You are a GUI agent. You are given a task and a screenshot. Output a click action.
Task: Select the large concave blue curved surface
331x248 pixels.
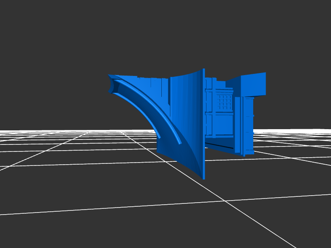(186, 120)
